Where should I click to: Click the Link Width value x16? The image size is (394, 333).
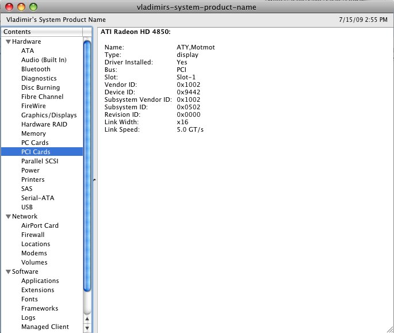coord(182,122)
